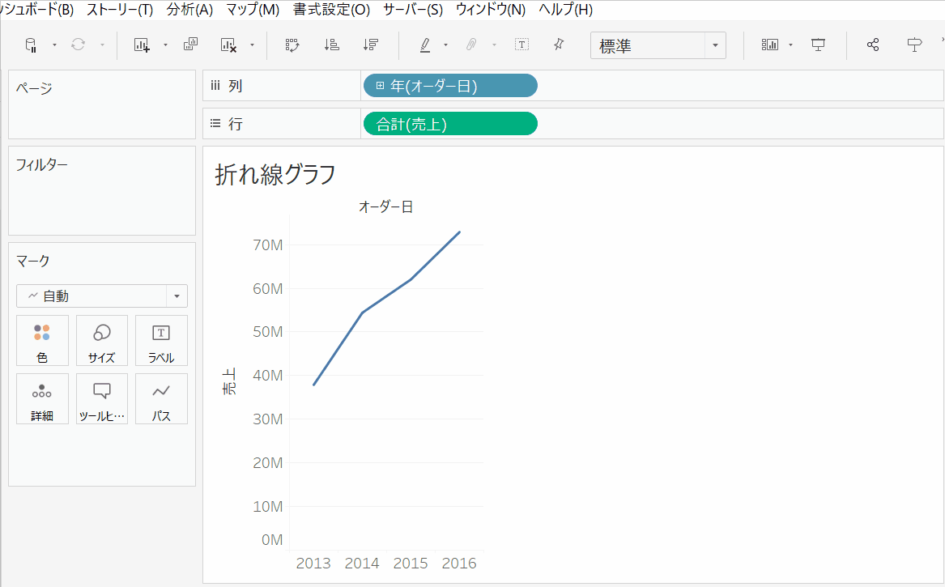Click the refresh data icon
The image size is (945, 587).
tap(79, 45)
